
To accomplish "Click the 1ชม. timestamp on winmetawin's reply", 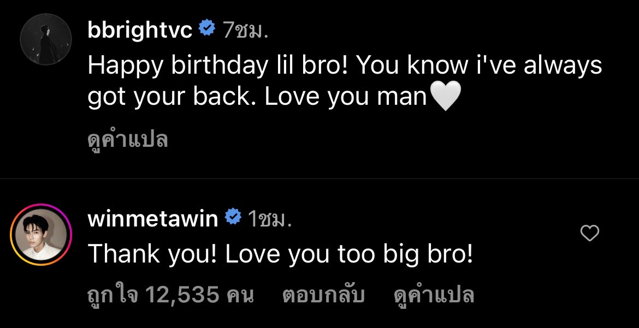I will pos(270,219).
